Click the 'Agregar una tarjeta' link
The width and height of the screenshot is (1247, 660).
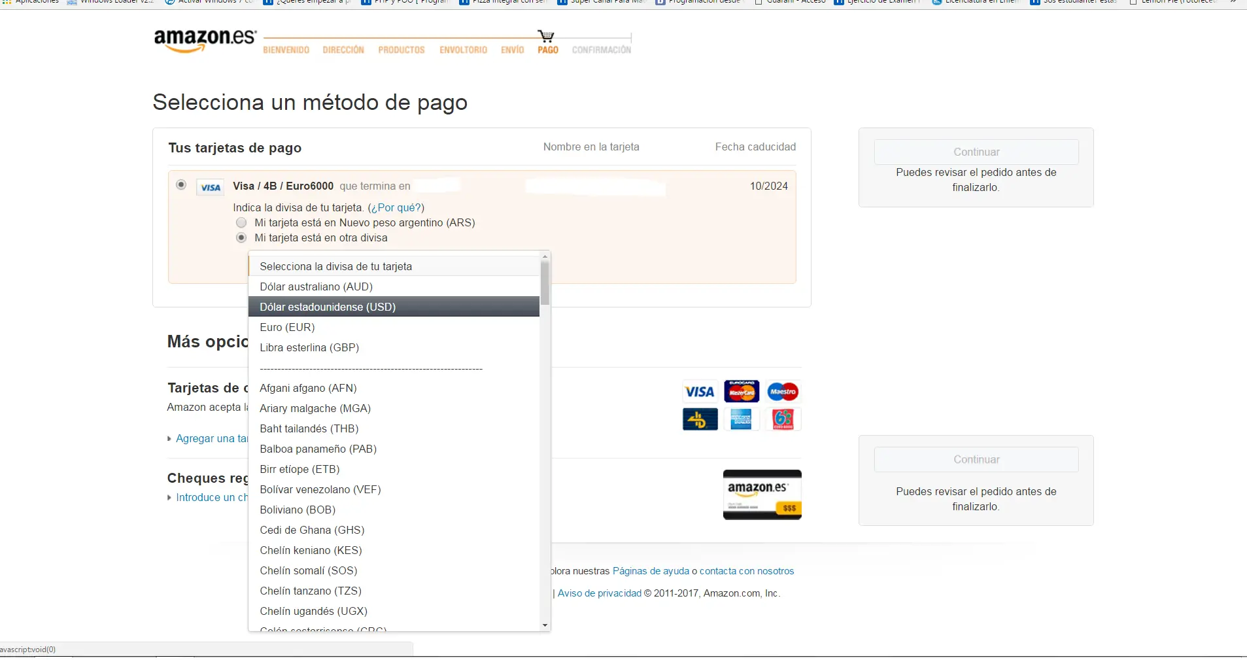pos(212,438)
